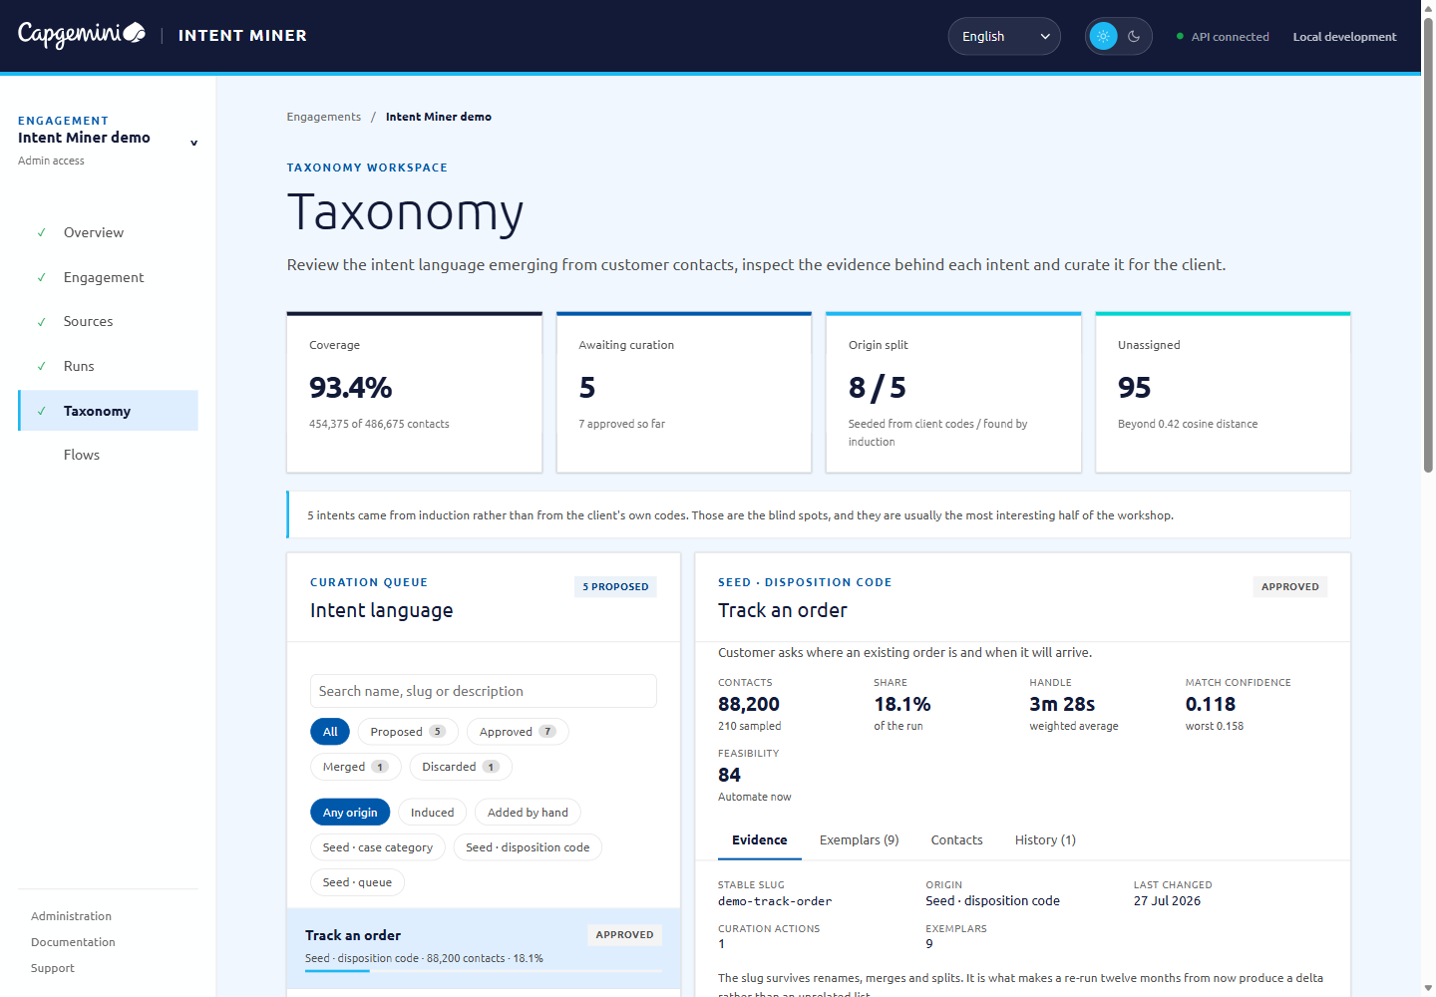Image resolution: width=1436 pixels, height=997 pixels.
Task: Filter intents by Proposed status
Action: [408, 732]
